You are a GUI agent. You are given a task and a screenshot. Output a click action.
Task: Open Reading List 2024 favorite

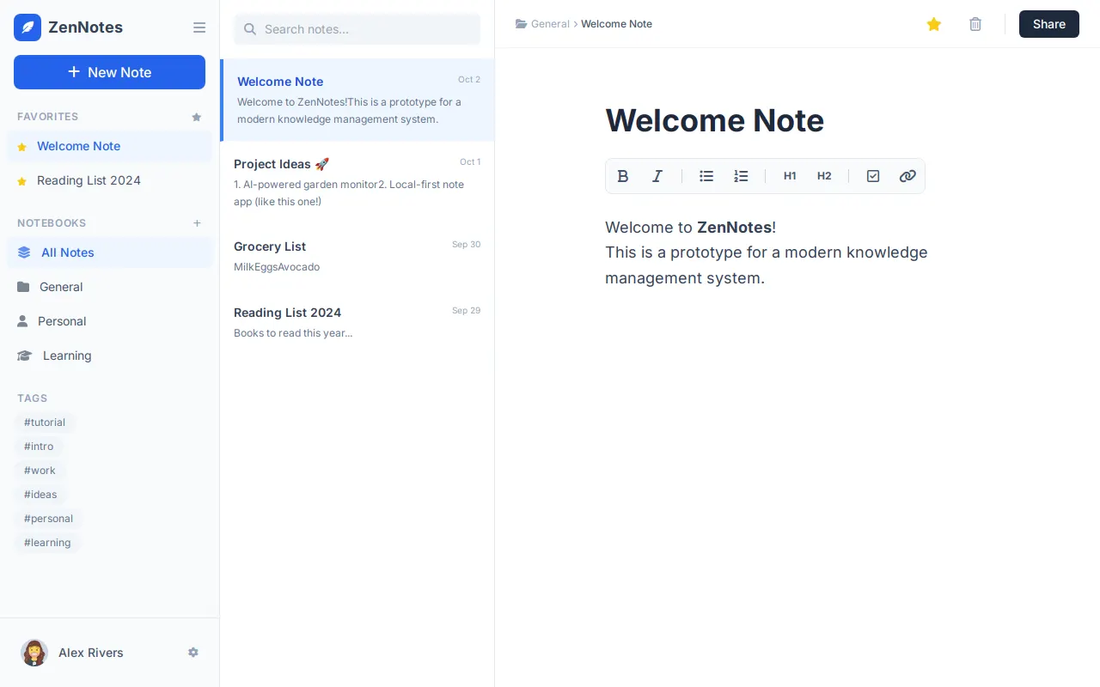coord(109,180)
